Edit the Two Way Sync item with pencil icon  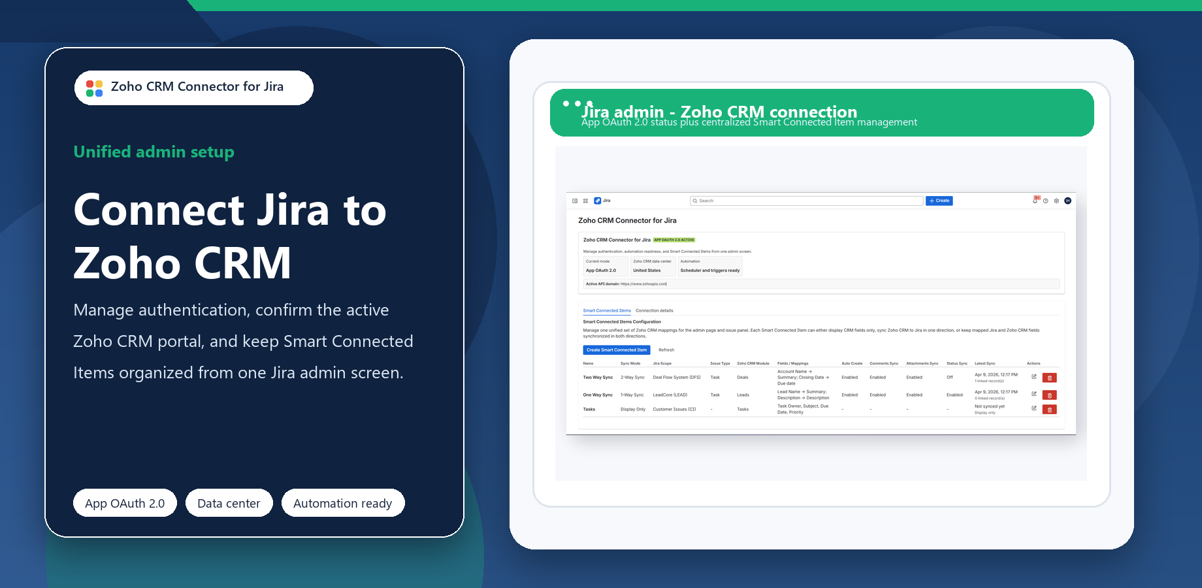coord(1034,377)
